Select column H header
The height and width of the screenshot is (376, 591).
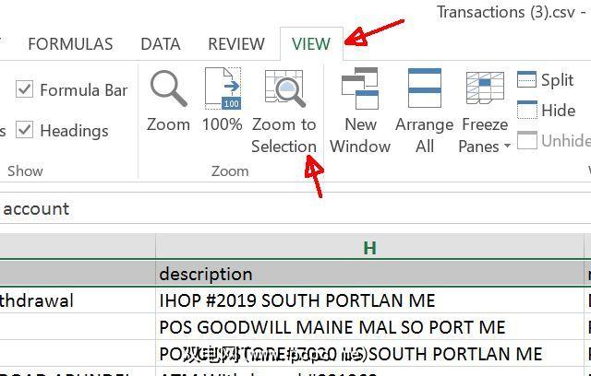pos(369,247)
